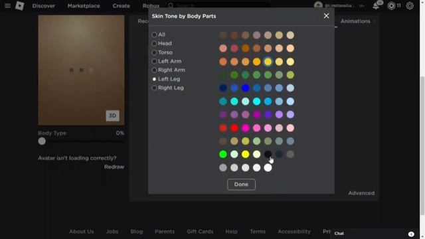Viewport: 425px width, 239px height.
Task: Select the dark brown first swatch
Action: click(x=223, y=35)
